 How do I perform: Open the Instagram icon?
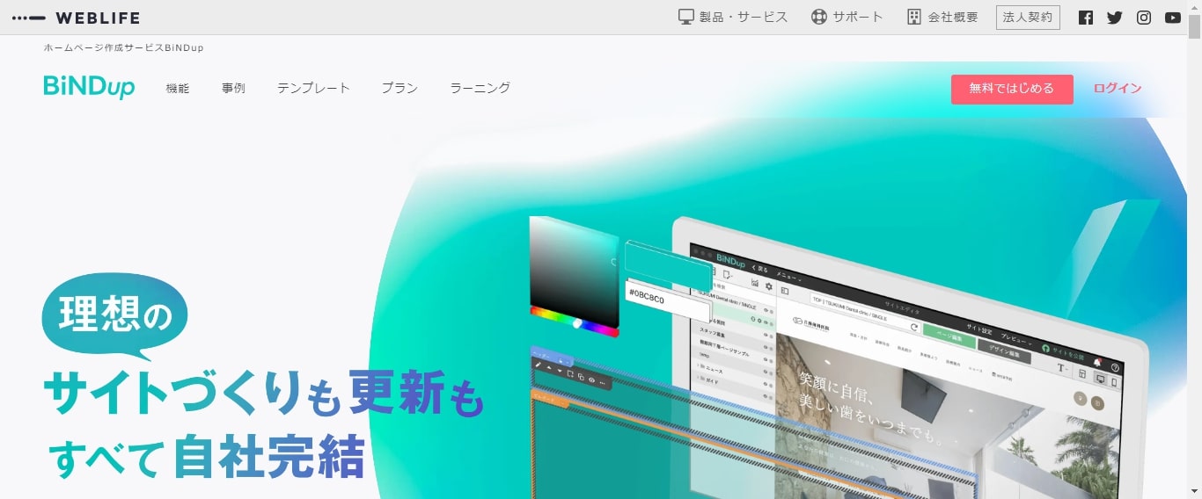coord(1144,18)
